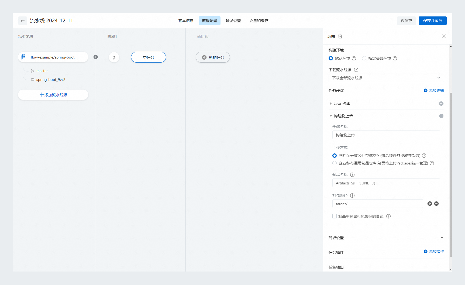Open help for 指定容器环境

tap(395, 58)
